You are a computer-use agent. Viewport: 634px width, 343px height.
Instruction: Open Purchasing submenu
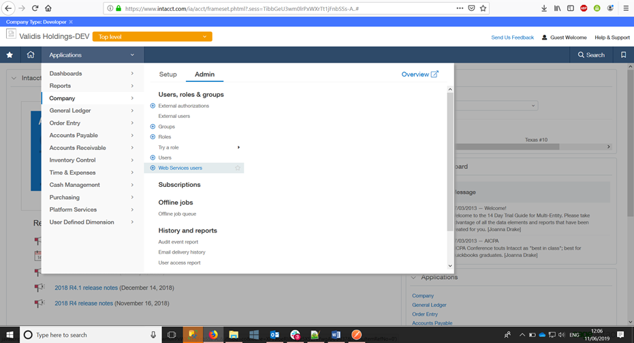tap(92, 197)
